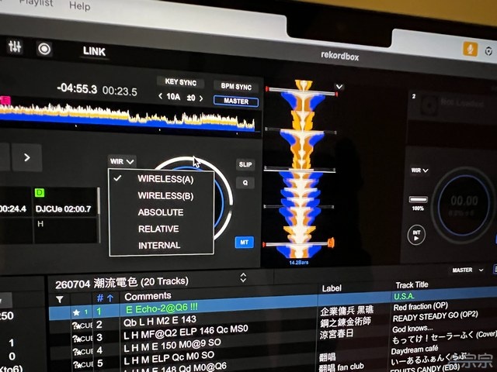Click the ?CUE icon on row 2
The image size is (497, 372).
(x=82, y=325)
